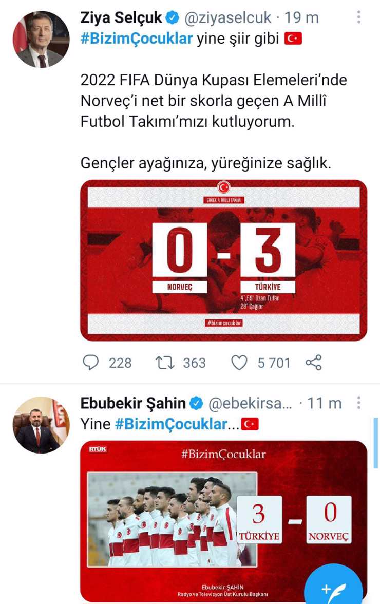Image resolution: width=380 pixels, height=604 pixels.
Task: Open reply icon under Ziya Selçuk's tweet
Action: click(91, 363)
